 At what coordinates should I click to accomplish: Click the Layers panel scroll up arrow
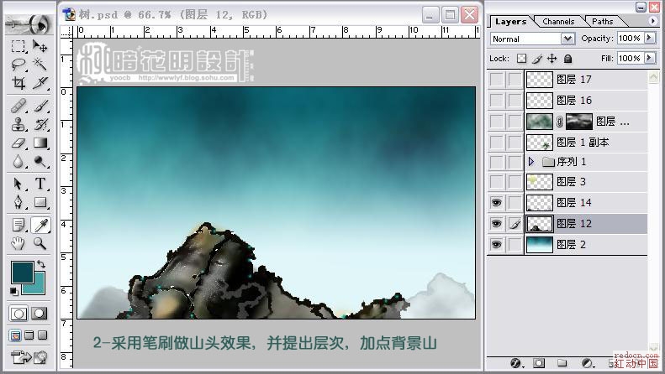[653, 77]
